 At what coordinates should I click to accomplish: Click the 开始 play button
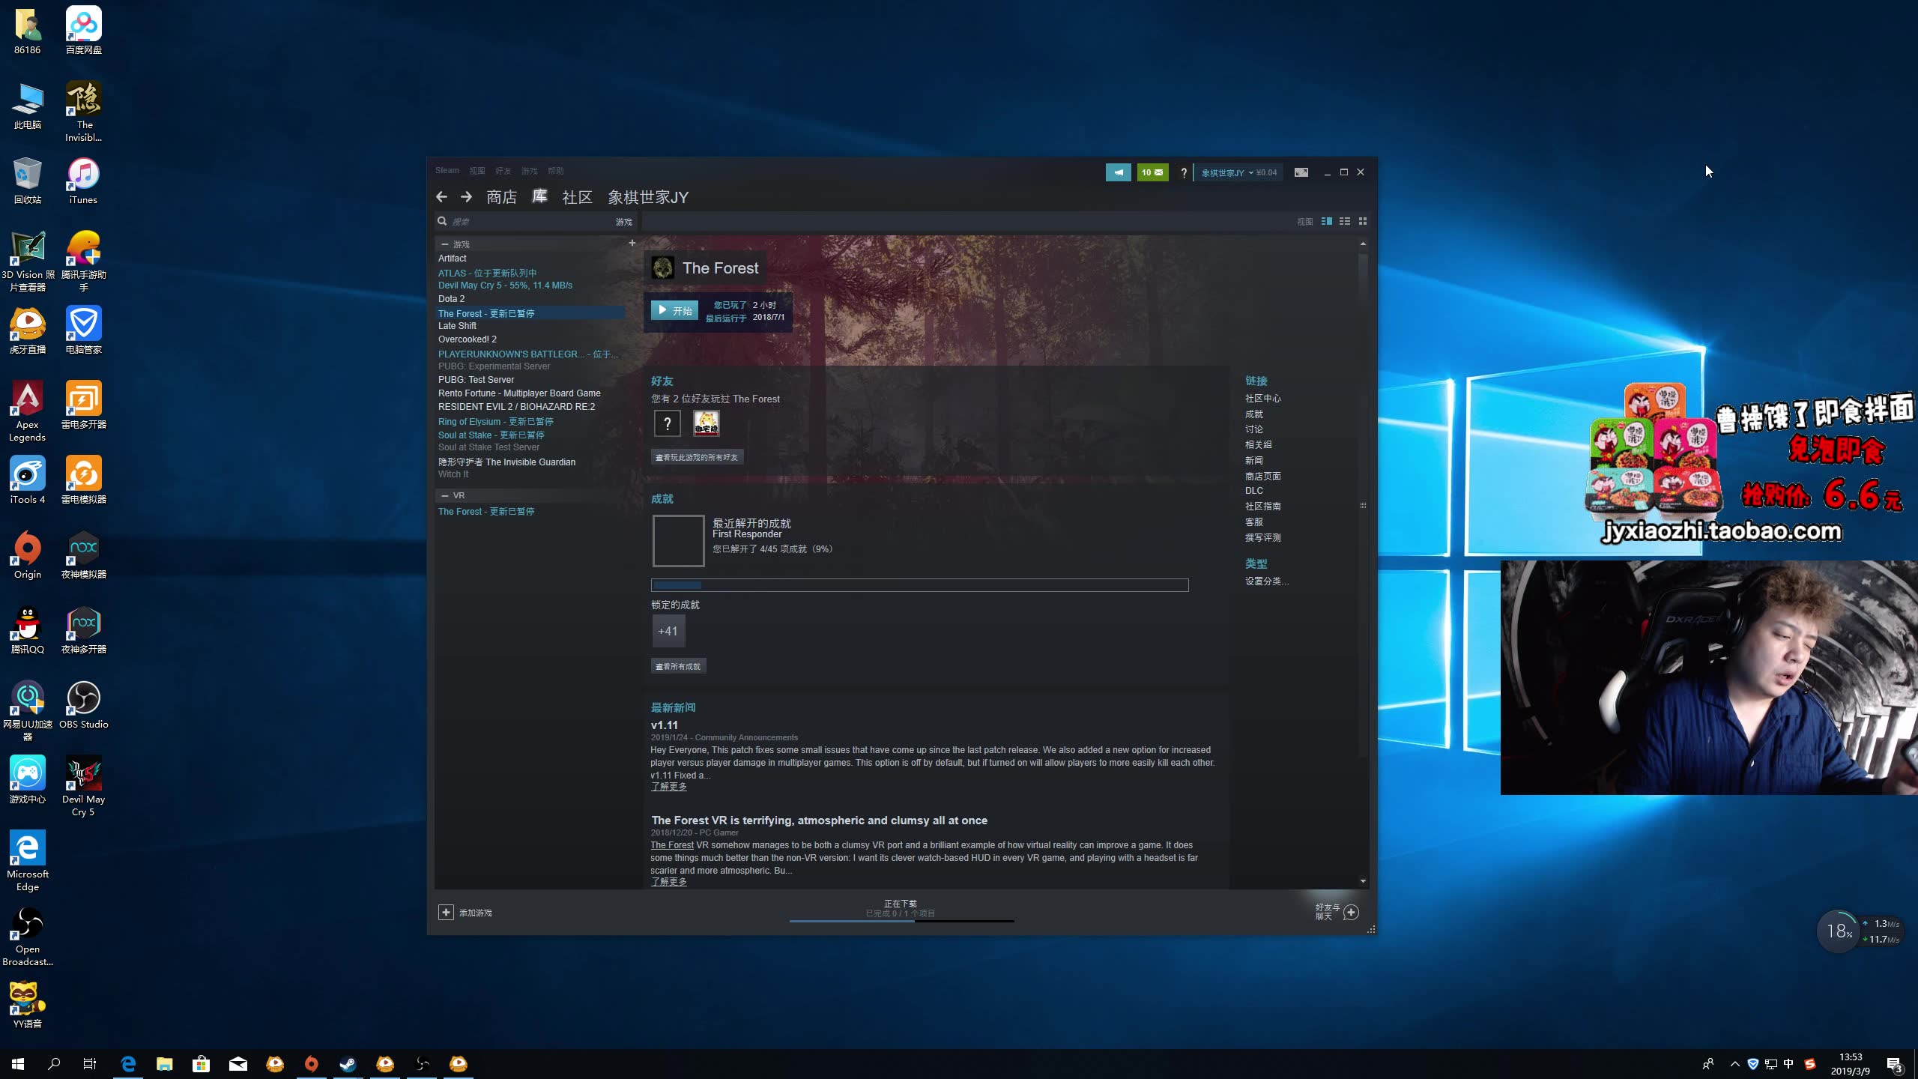[674, 310]
